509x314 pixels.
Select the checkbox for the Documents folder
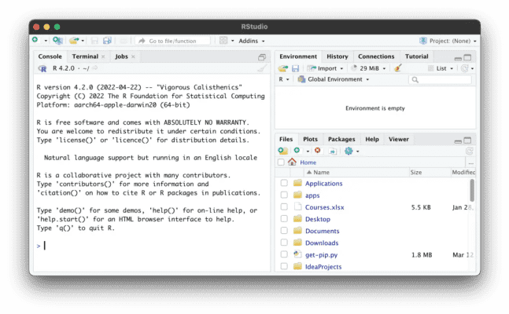tap(284, 232)
